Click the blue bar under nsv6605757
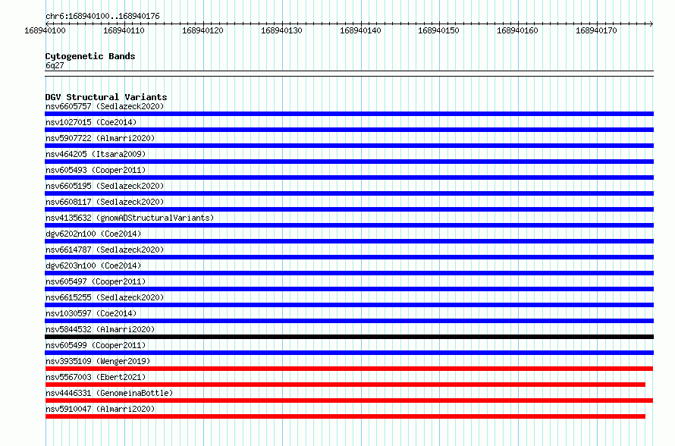 (x=349, y=114)
